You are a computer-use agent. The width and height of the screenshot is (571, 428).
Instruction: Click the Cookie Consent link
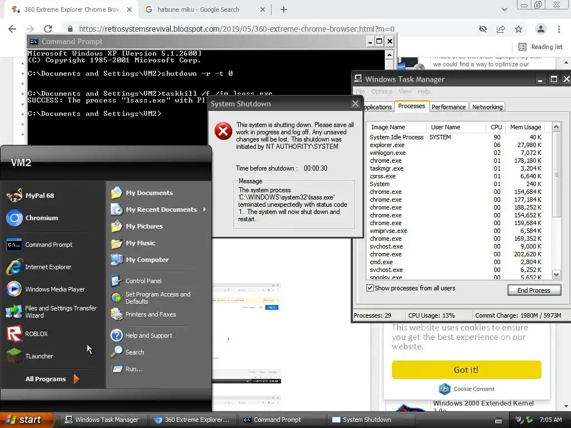[467, 389]
